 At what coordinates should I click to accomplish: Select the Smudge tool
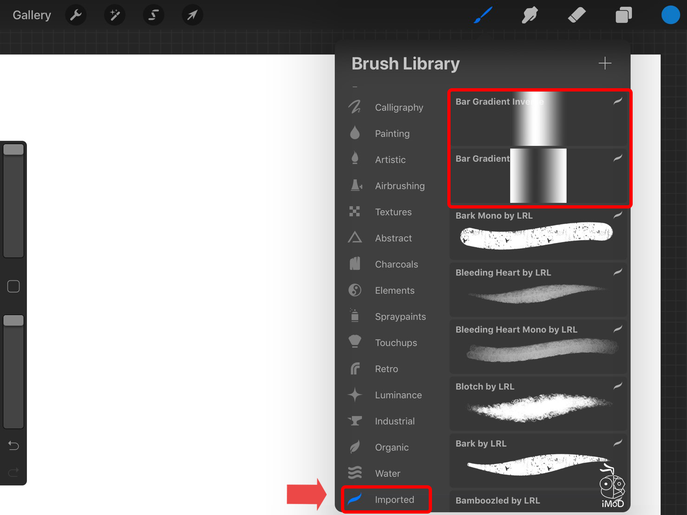coord(530,15)
